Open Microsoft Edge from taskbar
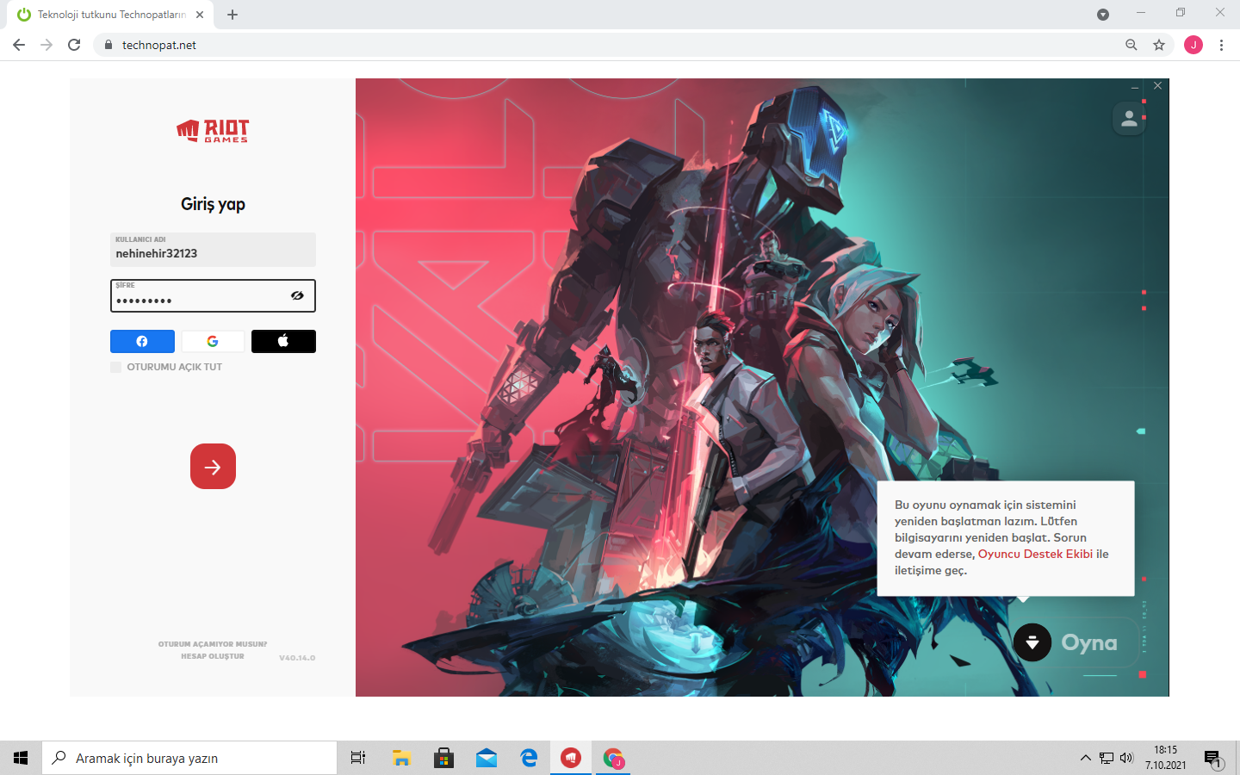The width and height of the screenshot is (1240, 775). (529, 758)
